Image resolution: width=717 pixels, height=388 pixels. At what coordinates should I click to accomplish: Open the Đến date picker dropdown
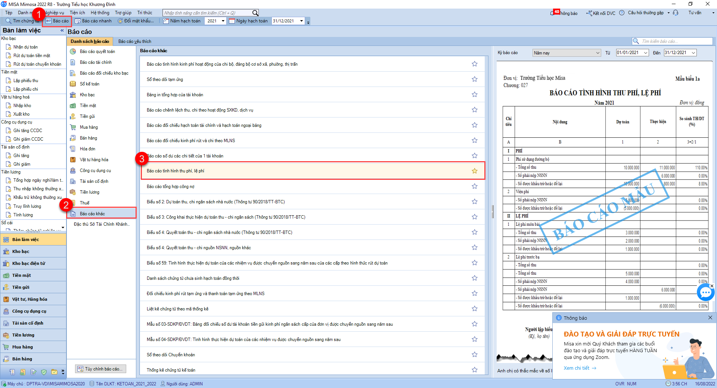point(693,53)
